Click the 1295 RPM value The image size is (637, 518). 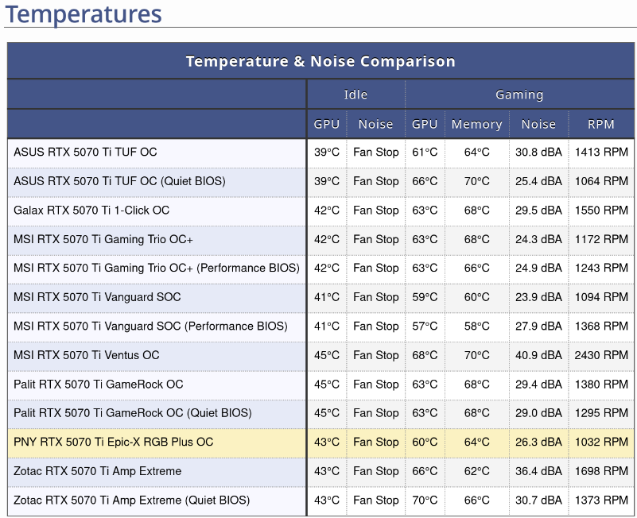point(601,413)
